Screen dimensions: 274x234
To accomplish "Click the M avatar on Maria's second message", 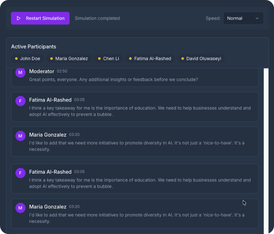I will pyautogui.click(x=20, y=208).
